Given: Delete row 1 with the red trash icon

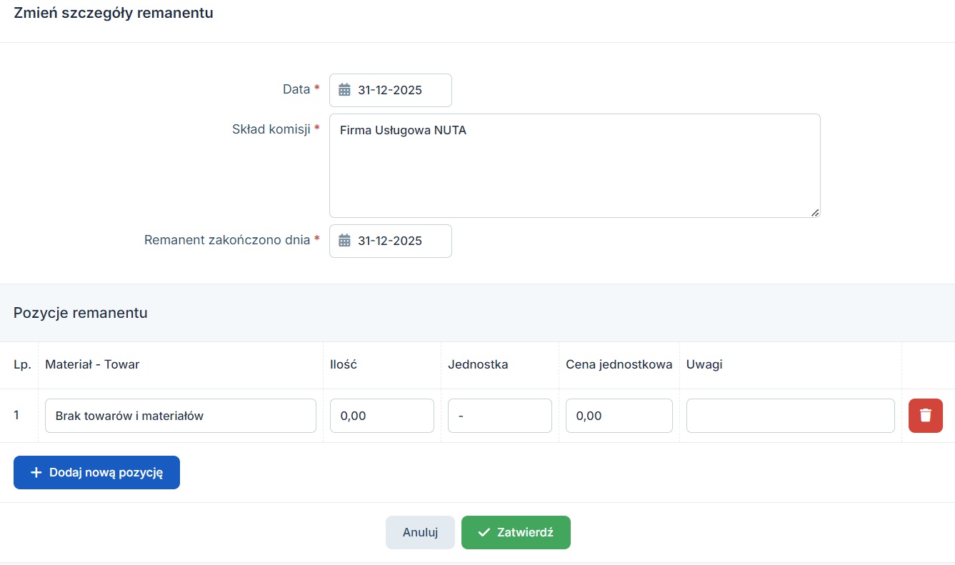Looking at the screenshot, I should 925,416.
